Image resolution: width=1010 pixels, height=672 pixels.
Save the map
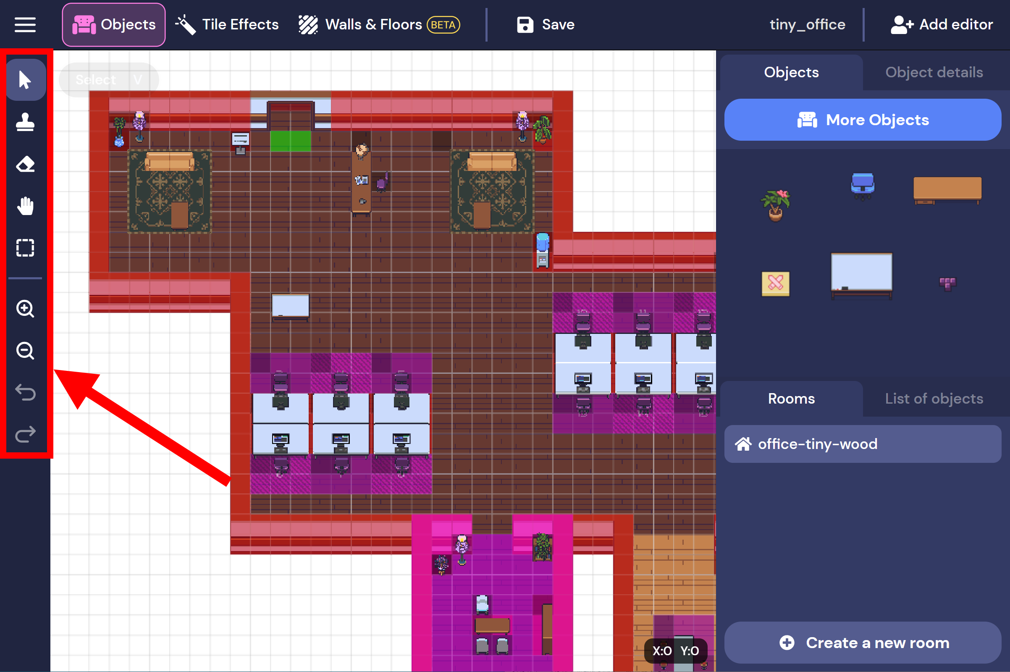pos(545,24)
